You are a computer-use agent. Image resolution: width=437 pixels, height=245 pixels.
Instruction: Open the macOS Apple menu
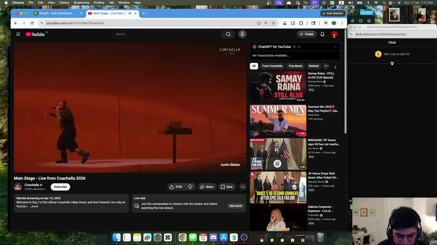tap(6, 3)
